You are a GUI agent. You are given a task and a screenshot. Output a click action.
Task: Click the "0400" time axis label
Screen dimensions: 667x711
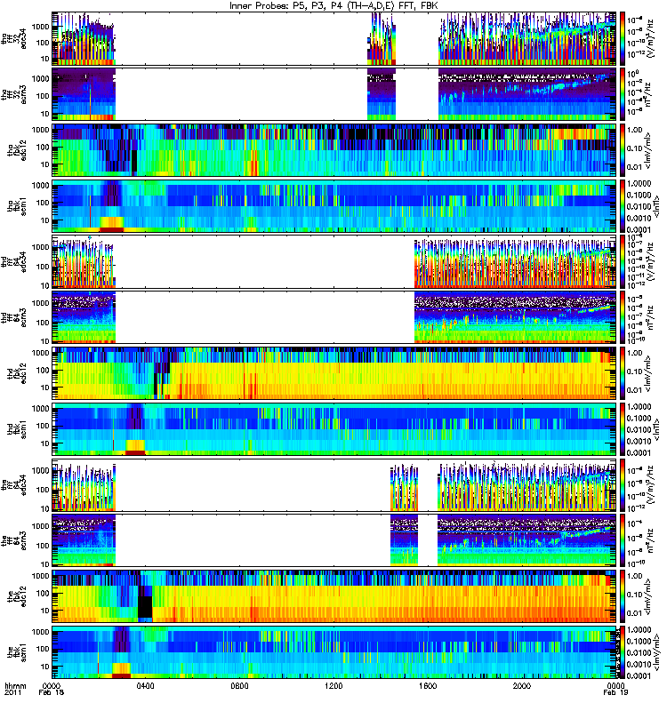tap(145, 685)
